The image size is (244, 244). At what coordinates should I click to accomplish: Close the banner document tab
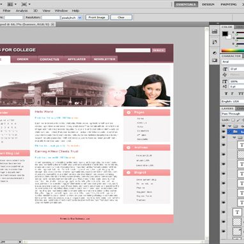click(53, 24)
